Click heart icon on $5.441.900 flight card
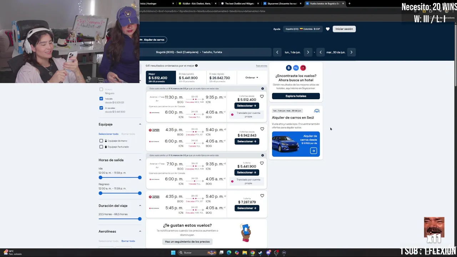Screen dimensions: 457x257 [x=262, y=163]
